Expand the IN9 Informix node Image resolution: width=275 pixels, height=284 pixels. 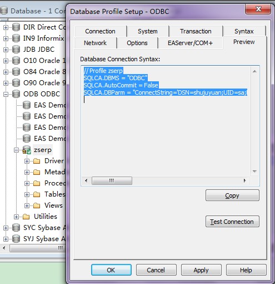tap(6, 38)
